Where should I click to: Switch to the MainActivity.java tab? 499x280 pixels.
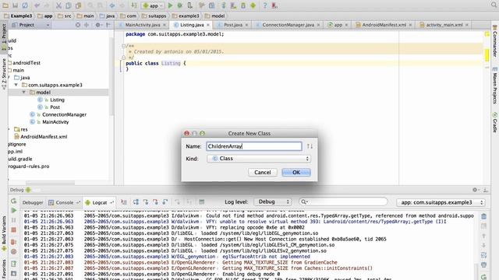(x=142, y=25)
